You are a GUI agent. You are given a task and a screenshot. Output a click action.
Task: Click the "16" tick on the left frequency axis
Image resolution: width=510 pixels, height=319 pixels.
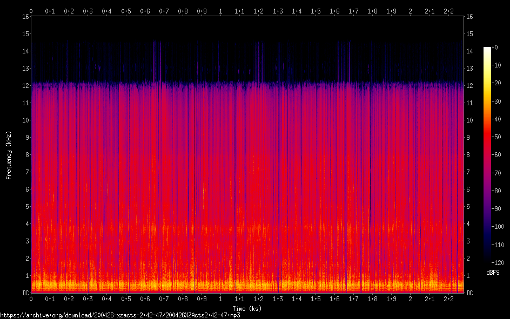26,17
